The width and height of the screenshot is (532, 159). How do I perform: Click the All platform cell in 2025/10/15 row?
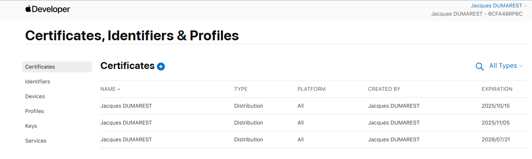click(301, 106)
